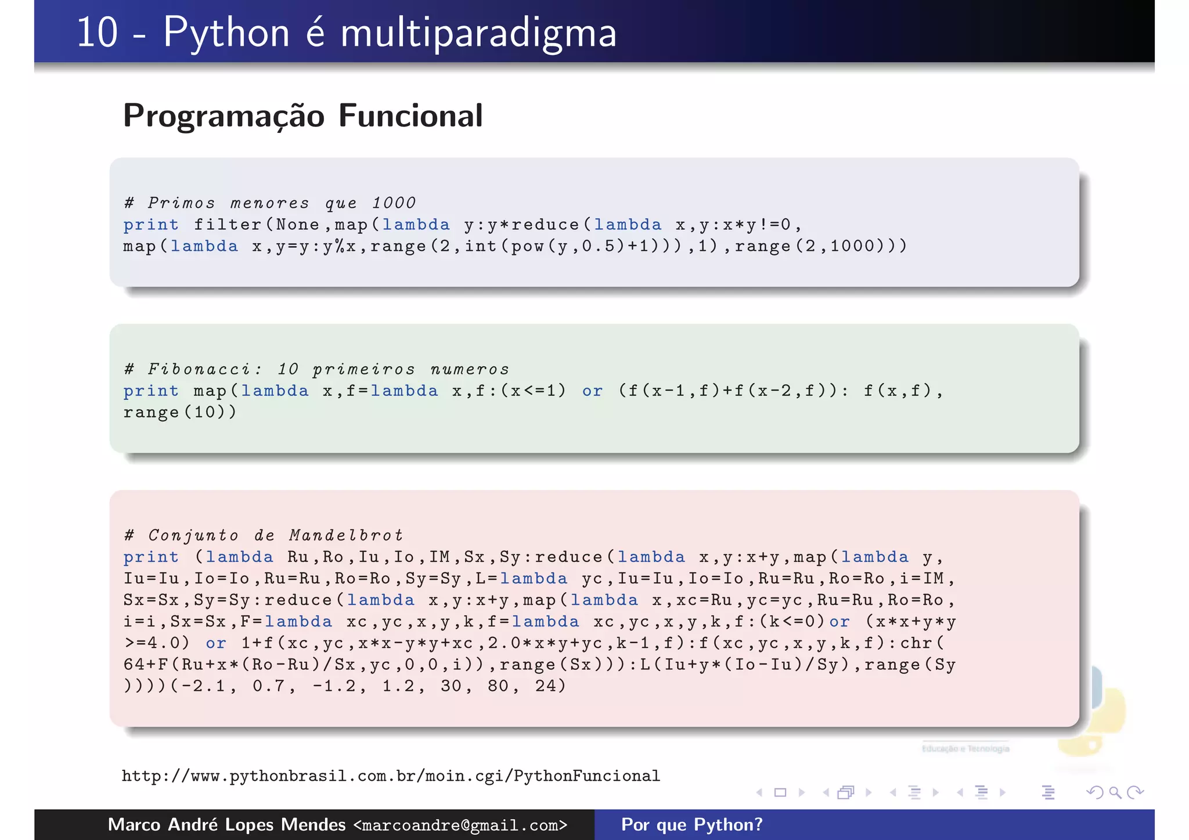Click the section navigation icon
Viewport: 1189px width, 840px height.
tap(982, 792)
